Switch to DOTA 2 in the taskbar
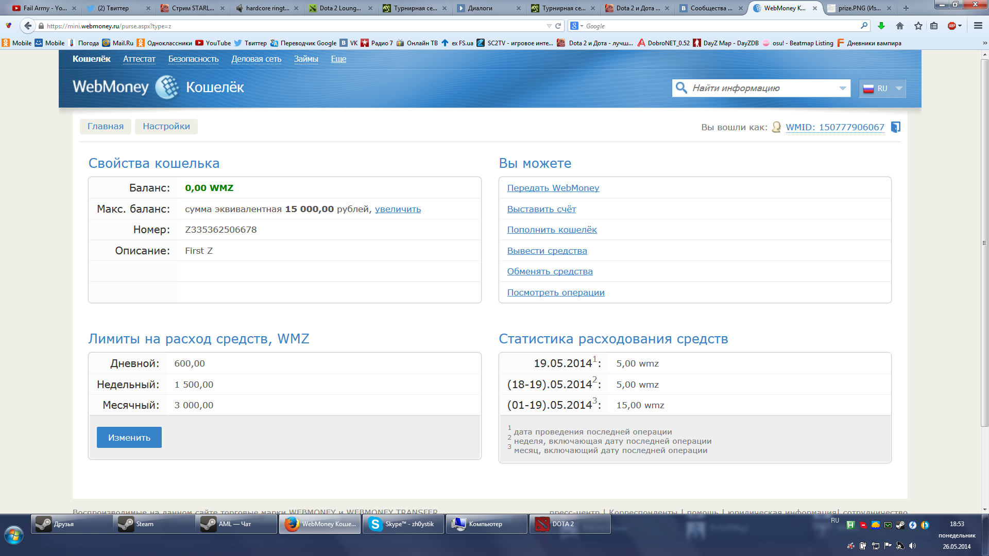 click(570, 524)
